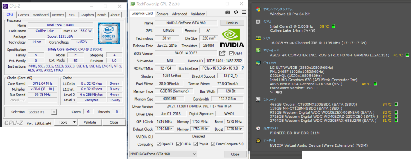Switch to the Validation tab in GPU-Z
Screen dimensions: 411x159
pyautogui.click(x=198, y=14)
